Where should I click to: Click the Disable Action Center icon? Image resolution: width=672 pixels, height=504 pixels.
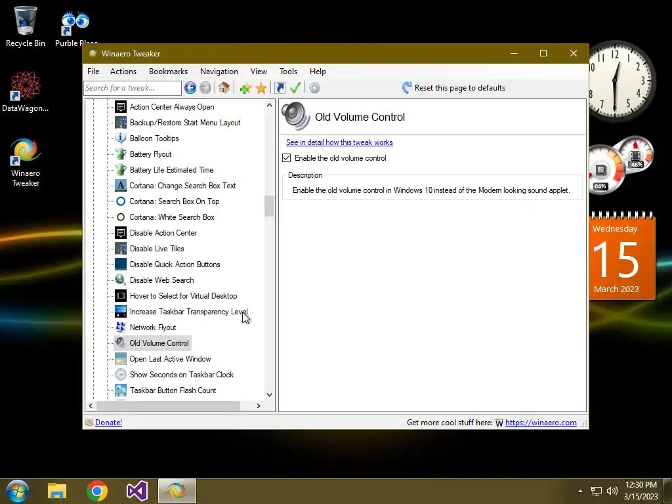click(x=121, y=233)
